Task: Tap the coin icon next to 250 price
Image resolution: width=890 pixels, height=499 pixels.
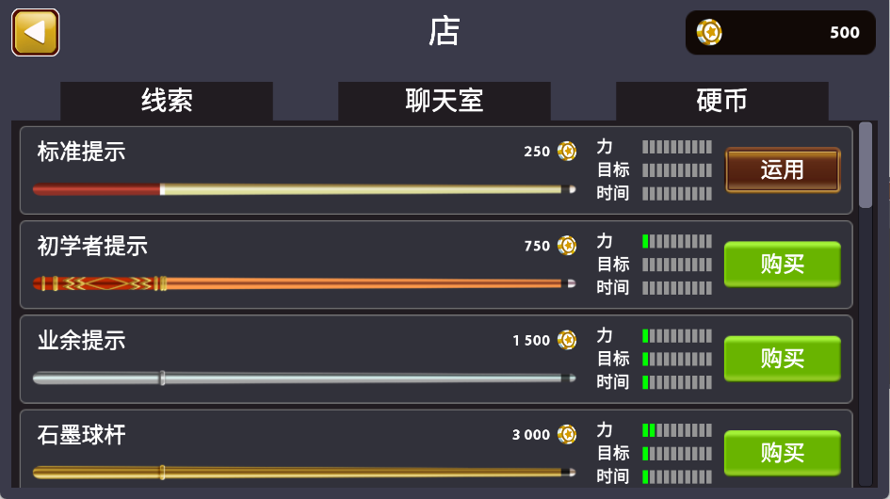Action: coord(566,151)
